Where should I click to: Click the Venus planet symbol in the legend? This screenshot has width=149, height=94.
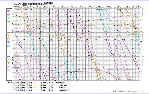click(49, 88)
